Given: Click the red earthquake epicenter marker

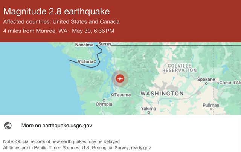Looking at the screenshot, I should [x=120, y=78].
